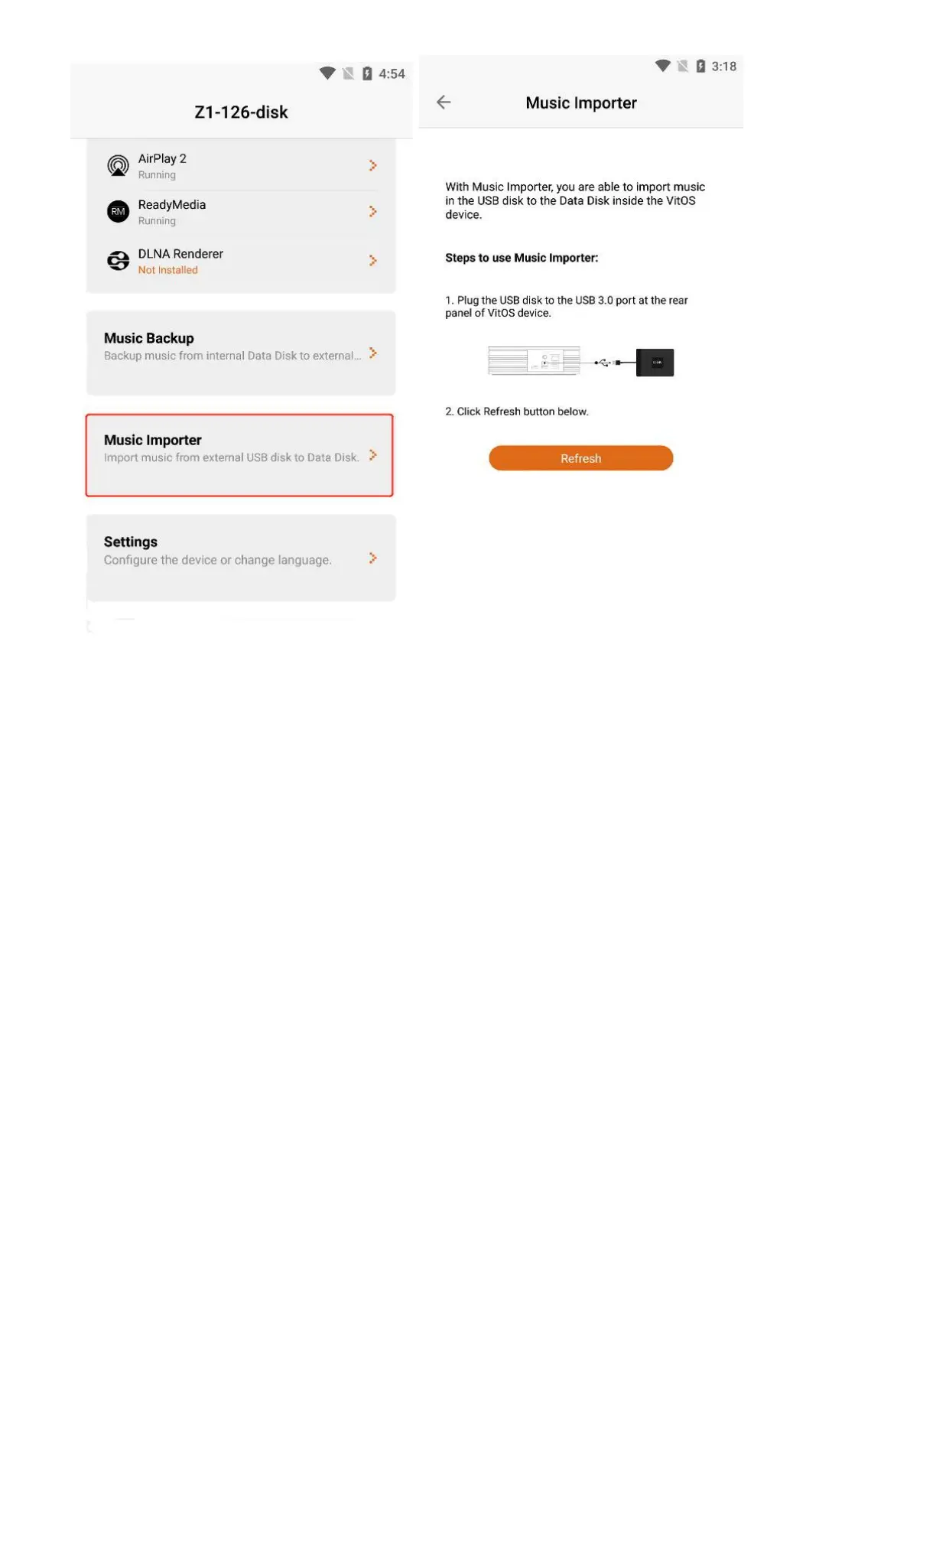The height and width of the screenshot is (1542, 936).
Task: Expand ReadyMedia chevron arrow
Action: point(373,211)
